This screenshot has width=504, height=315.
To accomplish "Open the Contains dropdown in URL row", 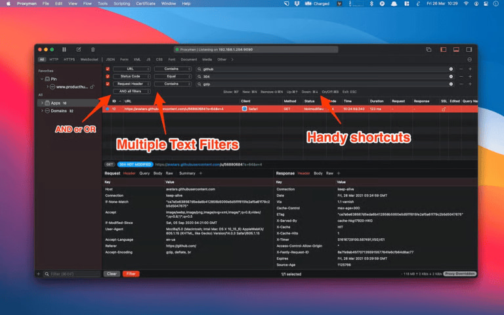I will point(173,69).
